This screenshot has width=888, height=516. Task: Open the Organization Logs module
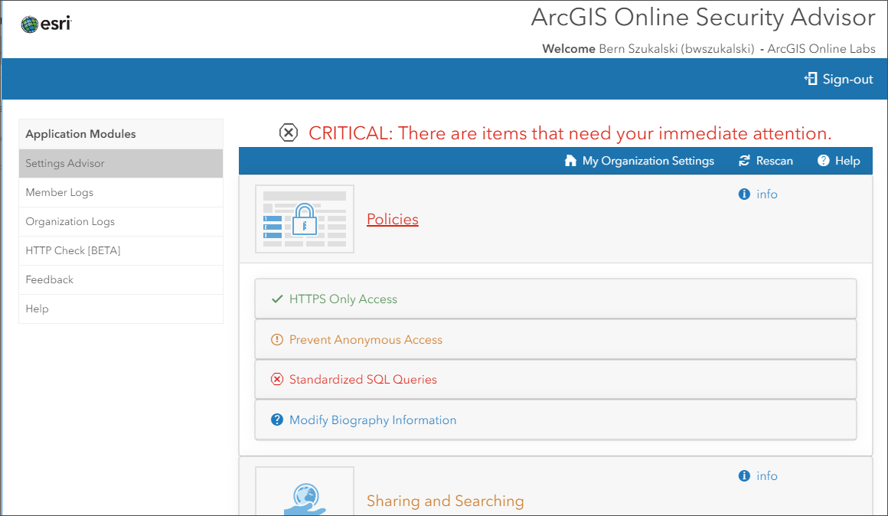[x=121, y=221]
